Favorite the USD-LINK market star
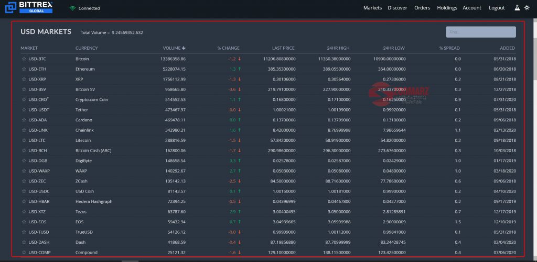Viewport: 537px width, 262px height. pyautogui.click(x=24, y=130)
